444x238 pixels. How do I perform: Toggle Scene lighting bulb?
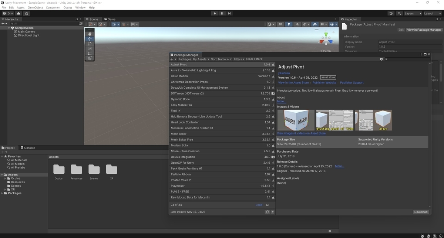click(x=289, y=24)
